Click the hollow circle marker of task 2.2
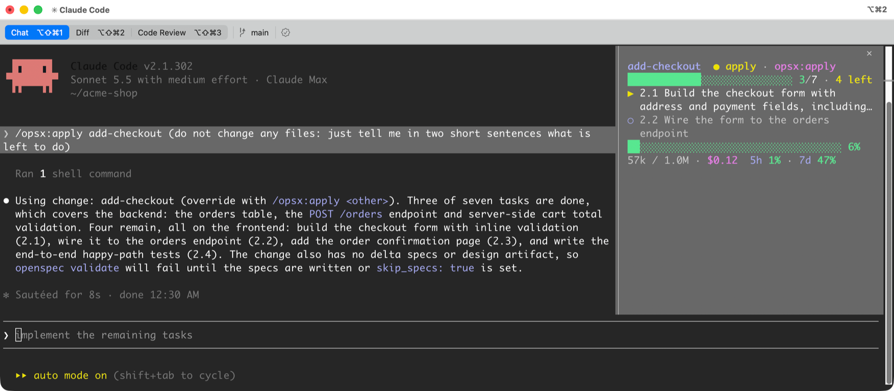Image resolution: width=894 pixels, height=391 pixels. pos(631,120)
